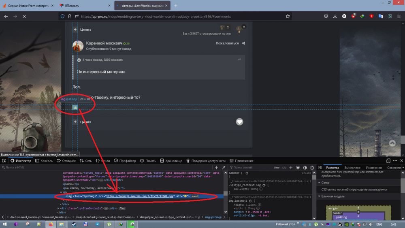Click the heart reaction button
The width and height of the screenshot is (405, 228).
(240, 121)
